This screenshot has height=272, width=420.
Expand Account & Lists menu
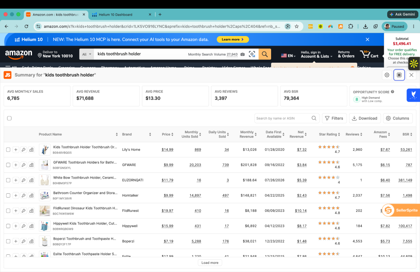point(316,54)
